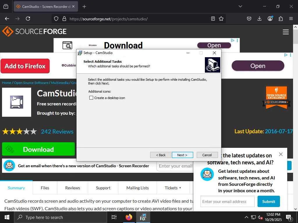Click the page scrollbar down arrow
The width and height of the screenshot is (298, 223).
click(296, 209)
